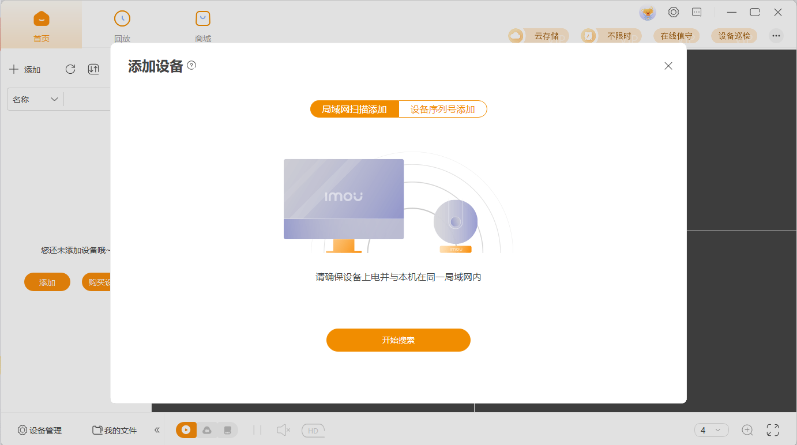The width and height of the screenshot is (797, 445).
Task: Click the zoom-in magnifier icon
Action: (x=747, y=430)
